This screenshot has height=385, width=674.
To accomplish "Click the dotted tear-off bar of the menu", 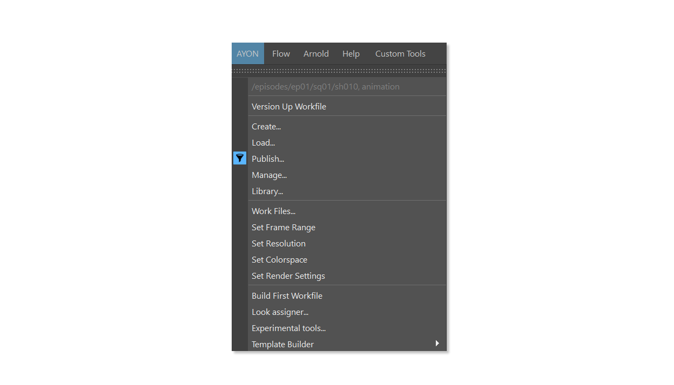I will [x=339, y=71].
